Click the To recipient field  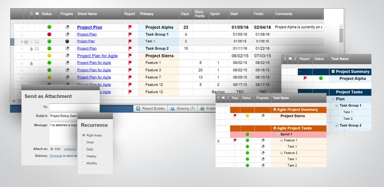click(74, 107)
